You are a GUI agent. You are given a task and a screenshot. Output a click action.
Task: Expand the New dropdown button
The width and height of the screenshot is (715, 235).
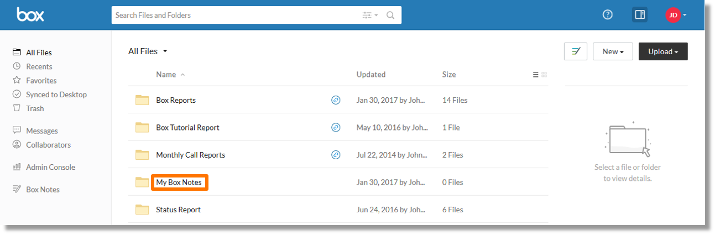pyautogui.click(x=613, y=51)
